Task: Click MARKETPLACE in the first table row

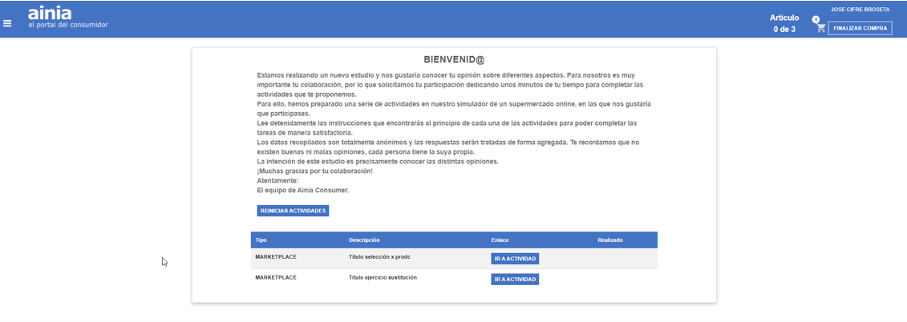Action: click(x=276, y=257)
